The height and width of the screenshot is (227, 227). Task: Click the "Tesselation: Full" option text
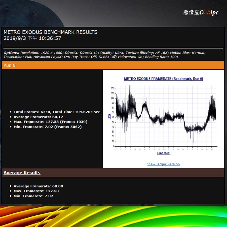tap(18, 57)
